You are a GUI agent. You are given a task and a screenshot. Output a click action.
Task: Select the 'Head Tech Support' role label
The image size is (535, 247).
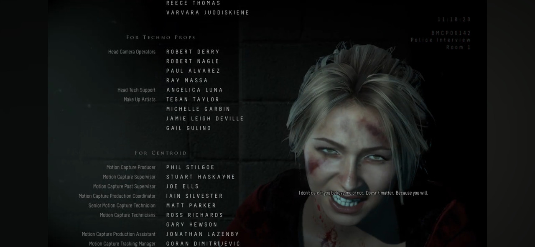pyautogui.click(x=136, y=90)
